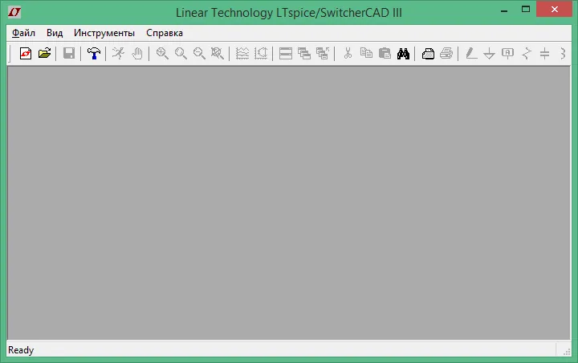Maximize the LTspice window

pos(526,9)
